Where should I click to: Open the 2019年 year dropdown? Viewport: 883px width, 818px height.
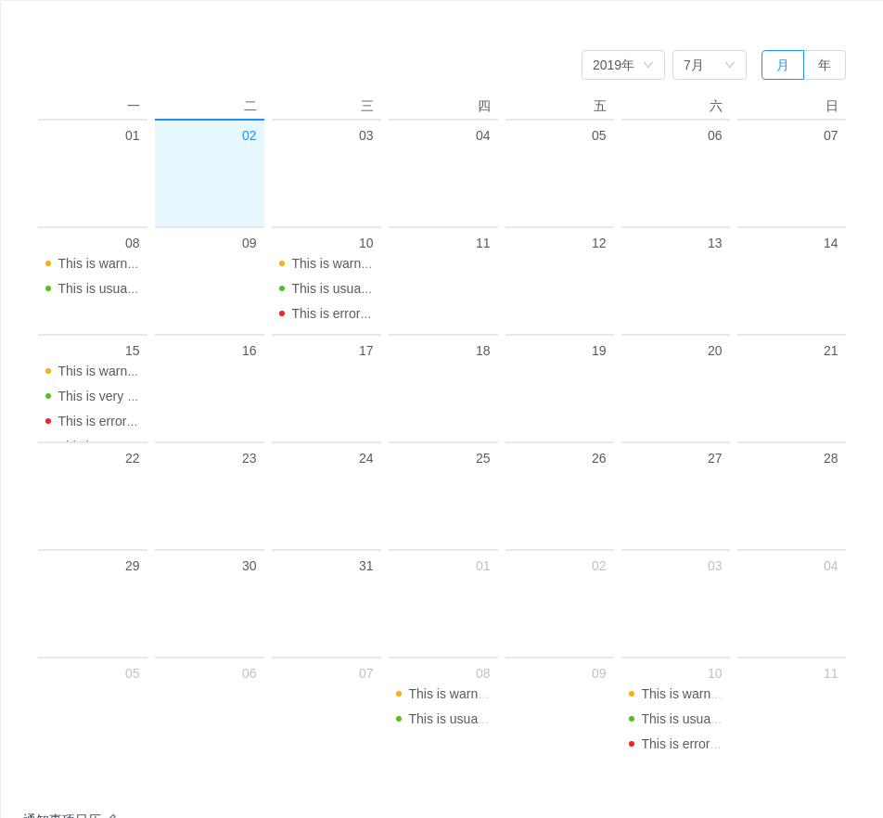click(622, 65)
